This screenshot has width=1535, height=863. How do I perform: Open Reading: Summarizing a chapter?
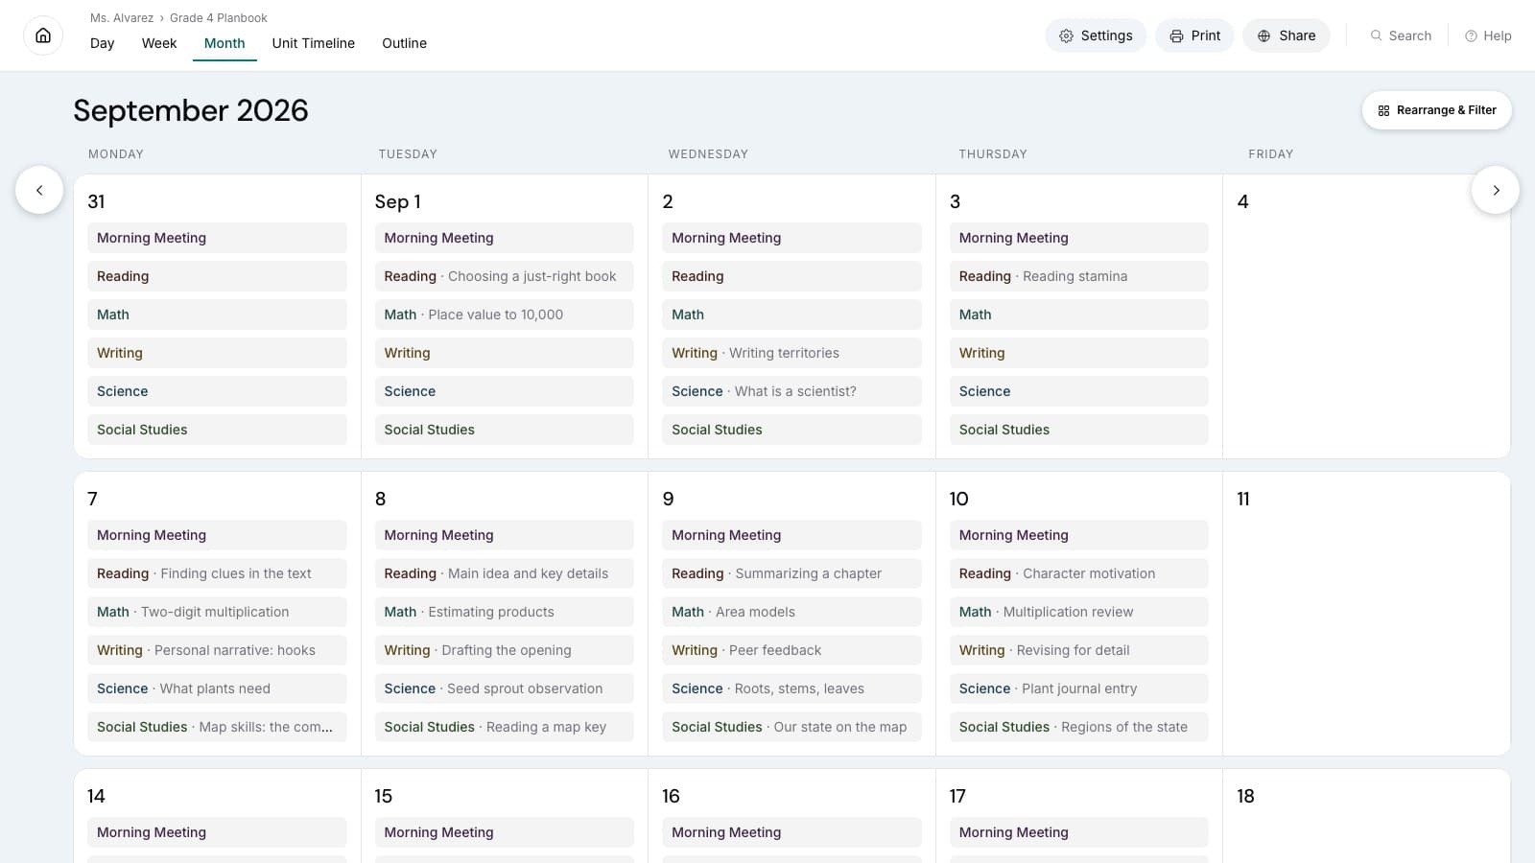coord(791,573)
